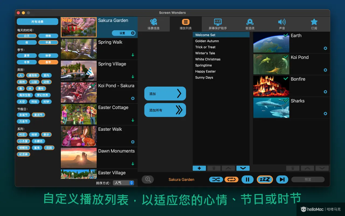Open the 屏幕保护程序 tab
The width and height of the screenshot is (345, 216).
pos(218,24)
